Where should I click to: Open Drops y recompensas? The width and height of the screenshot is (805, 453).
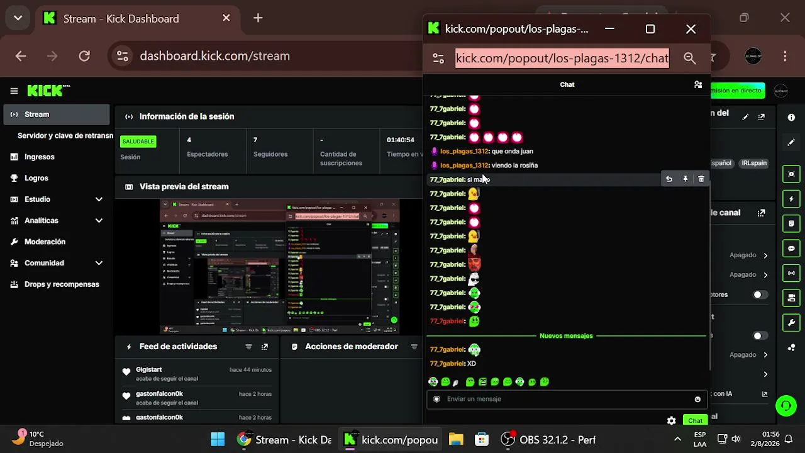click(x=56, y=284)
